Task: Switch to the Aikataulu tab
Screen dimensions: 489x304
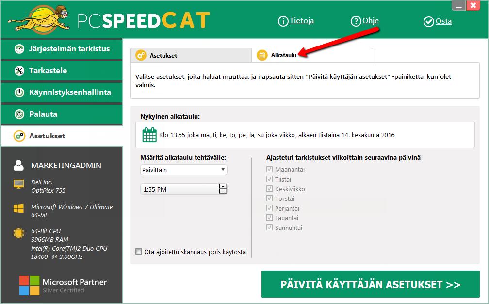Action: [312, 55]
